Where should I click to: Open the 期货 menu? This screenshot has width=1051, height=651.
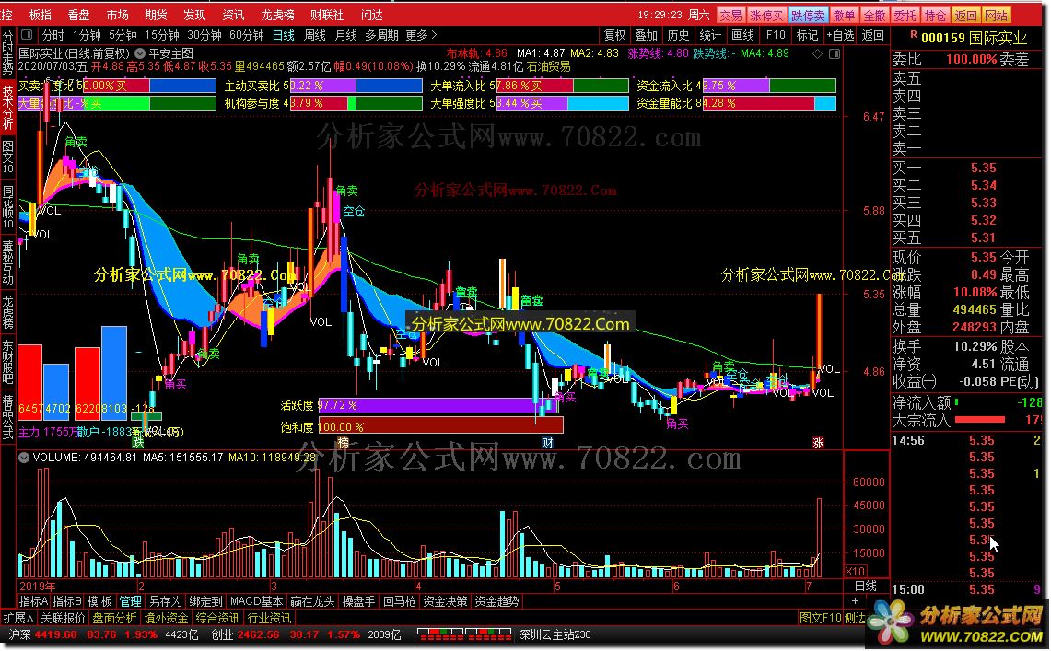coord(156,15)
